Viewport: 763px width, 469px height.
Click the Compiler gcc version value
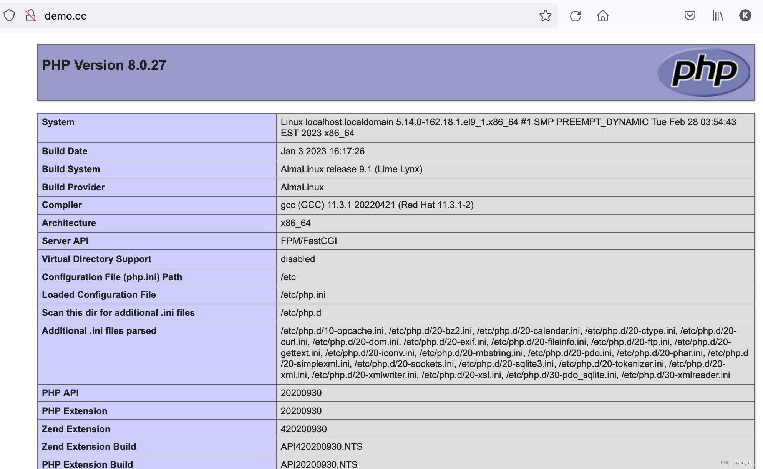coord(377,205)
